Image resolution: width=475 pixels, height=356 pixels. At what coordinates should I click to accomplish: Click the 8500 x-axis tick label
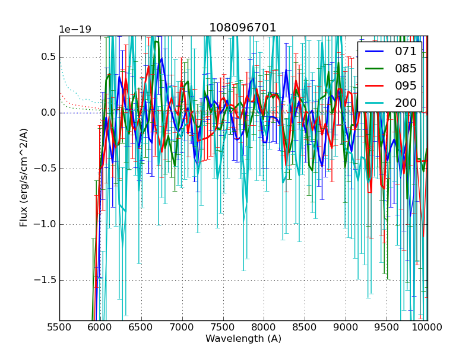click(305, 327)
